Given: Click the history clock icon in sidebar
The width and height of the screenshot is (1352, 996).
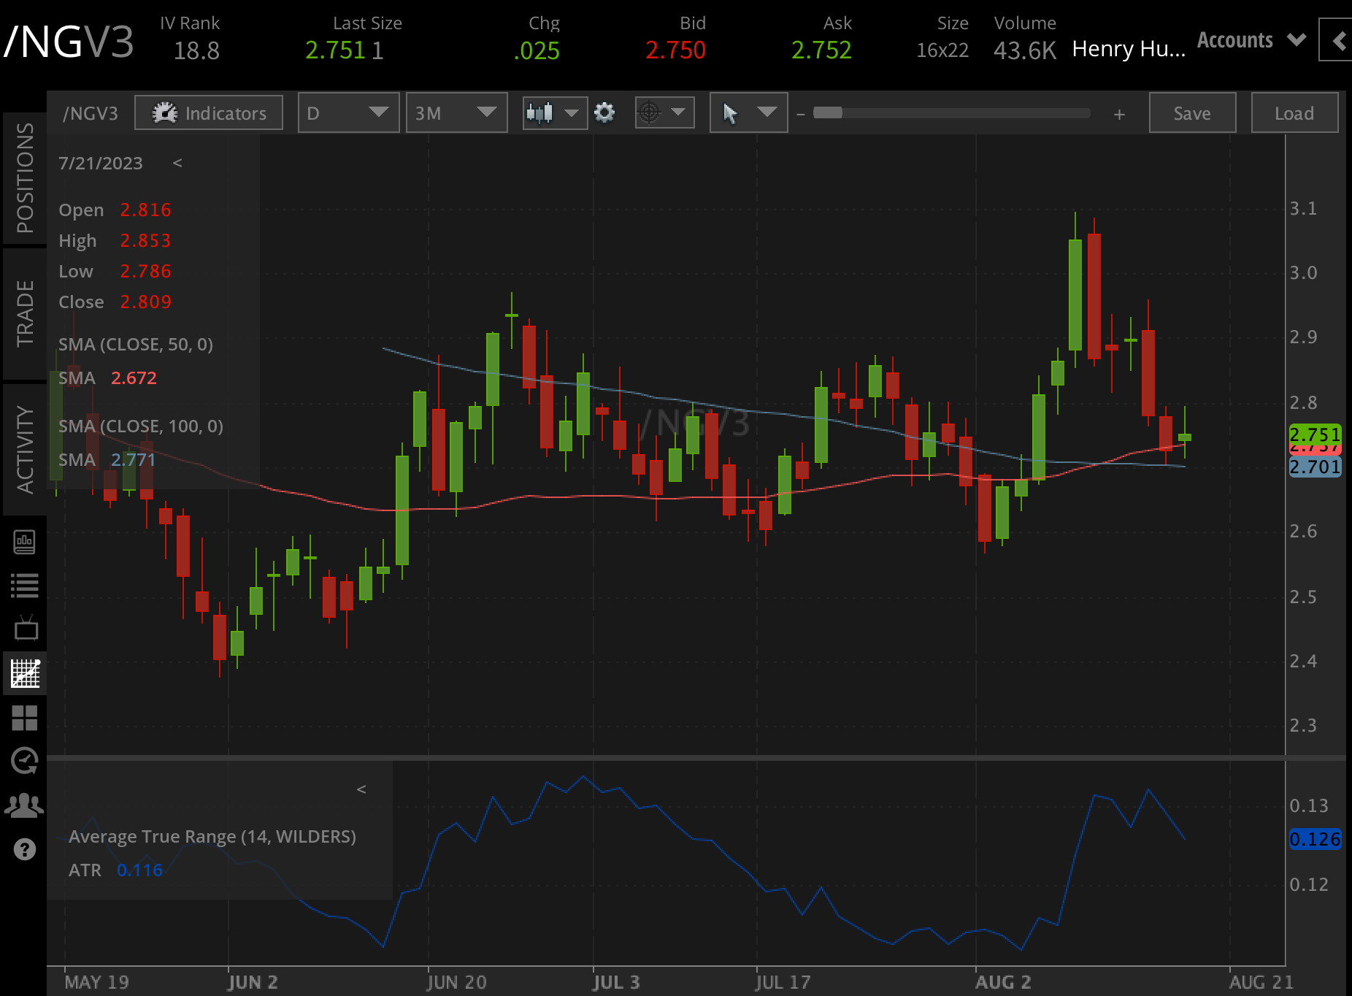Looking at the screenshot, I should [x=25, y=762].
